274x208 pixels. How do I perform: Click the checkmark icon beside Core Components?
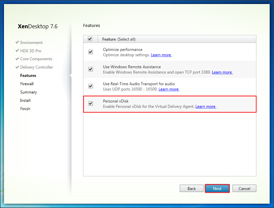coord(17,59)
